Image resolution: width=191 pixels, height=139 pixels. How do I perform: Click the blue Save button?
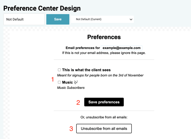(58, 19)
